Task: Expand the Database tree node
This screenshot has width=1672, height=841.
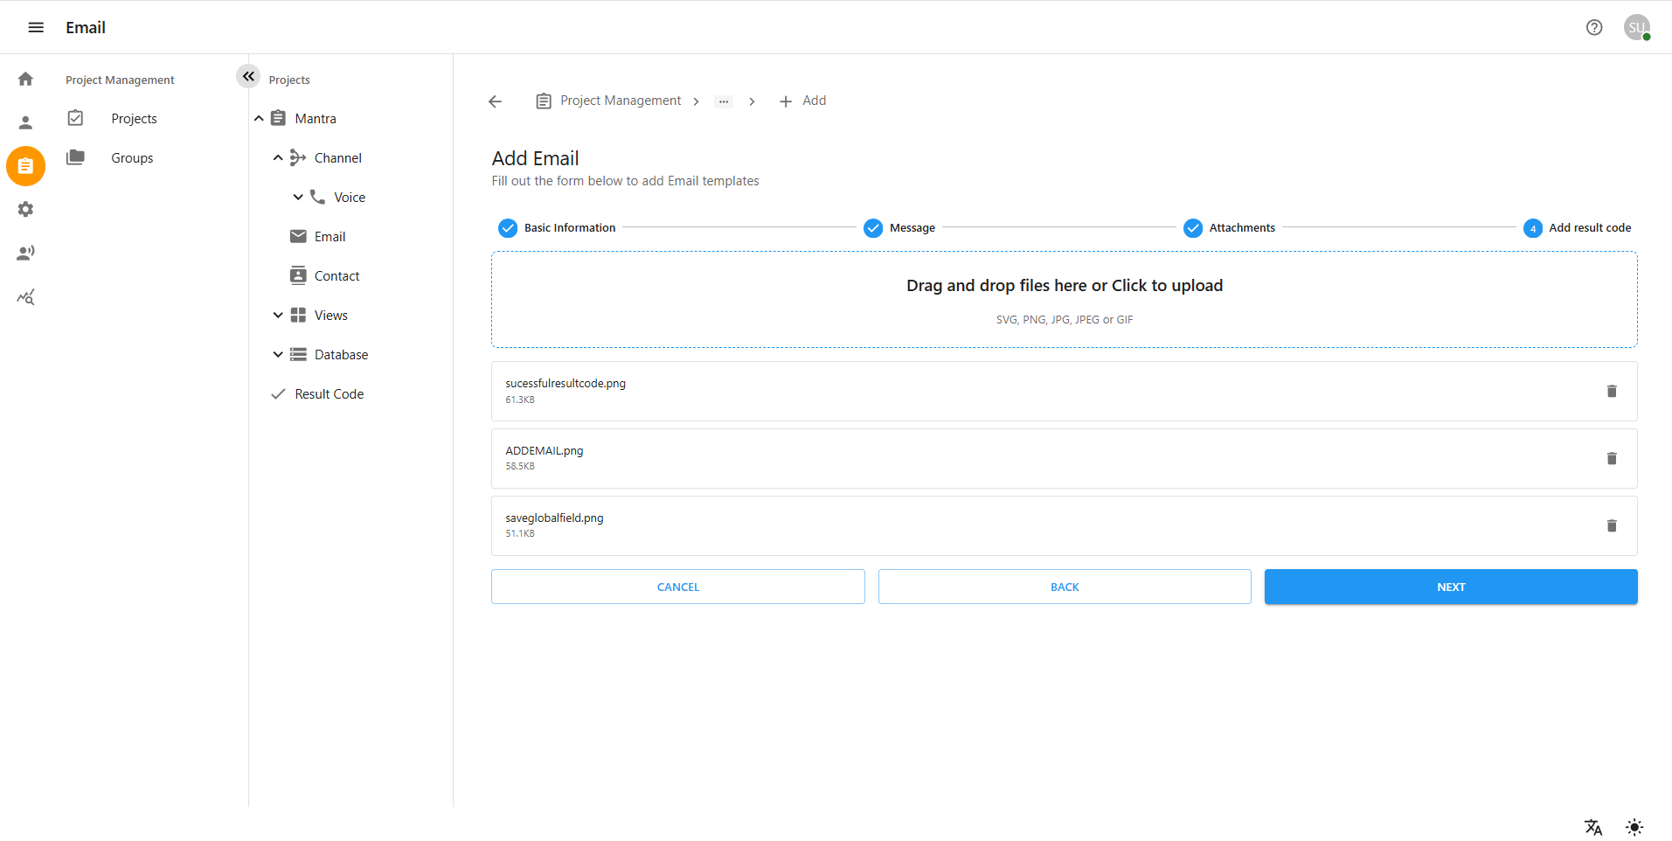Action: click(278, 355)
